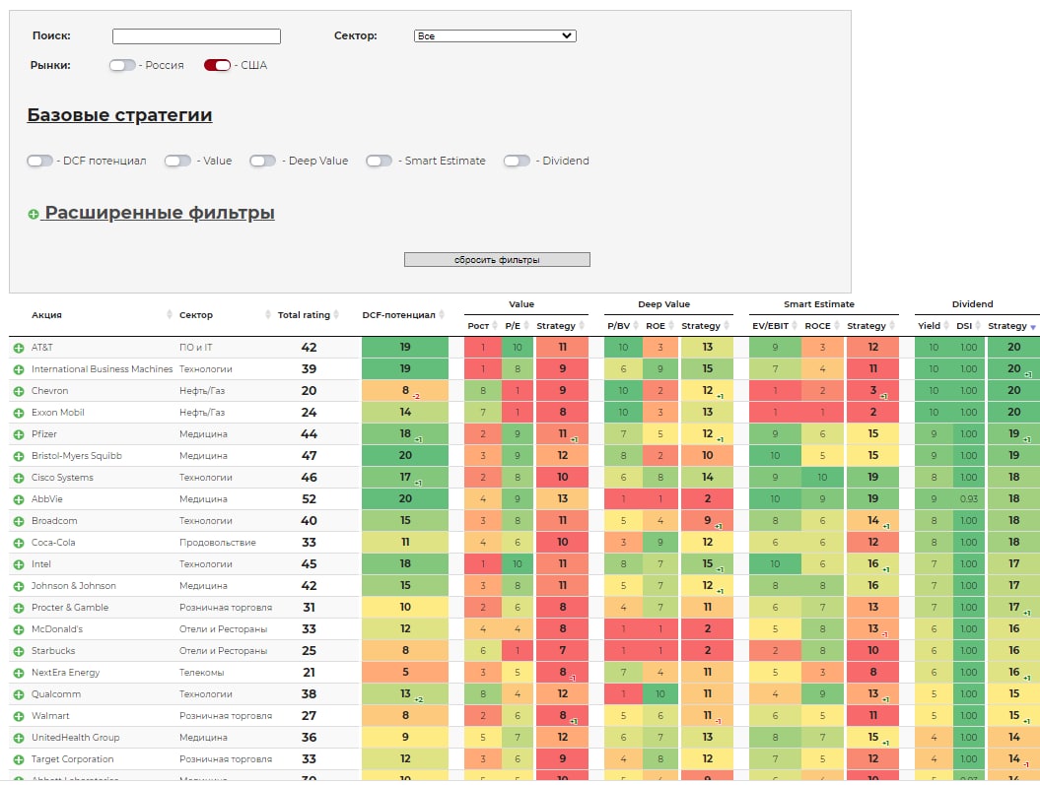This screenshot has height=785, width=1040.
Task: Enable the Россия market toggle
Action: tap(122, 65)
